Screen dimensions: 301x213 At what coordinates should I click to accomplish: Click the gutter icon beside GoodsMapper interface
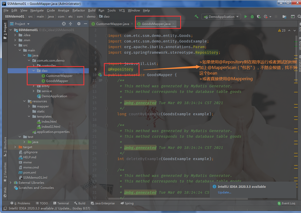pos(100,75)
